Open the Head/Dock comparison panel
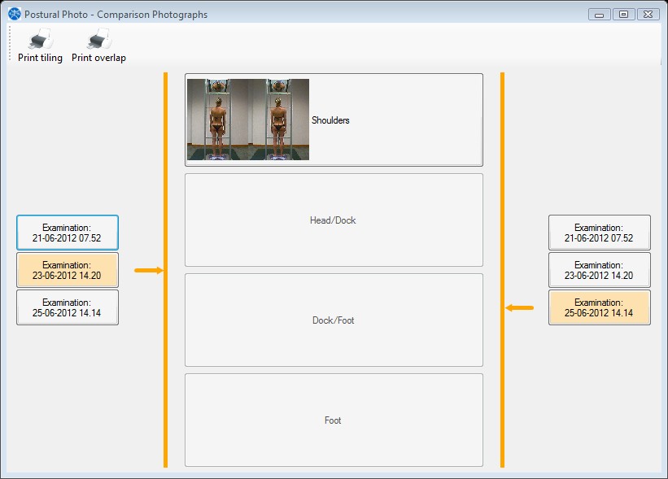This screenshot has width=668, height=479. tap(334, 220)
